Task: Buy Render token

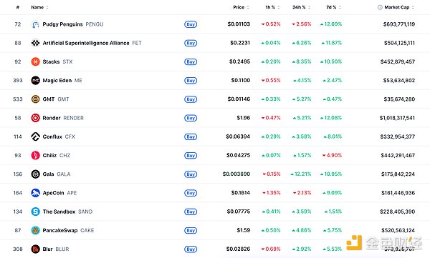Action: click(191, 118)
